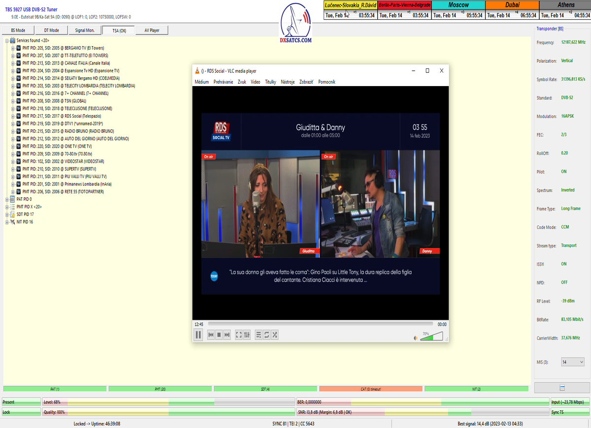Skip to next media item
The image size is (591, 428).
click(x=227, y=335)
